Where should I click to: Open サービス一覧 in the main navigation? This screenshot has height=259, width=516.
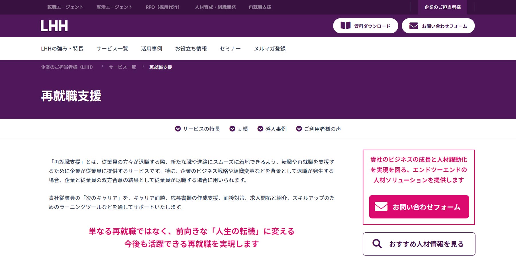[112, 49]
